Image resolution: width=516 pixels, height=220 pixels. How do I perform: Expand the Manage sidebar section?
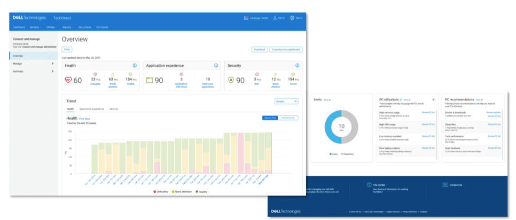pyautogui.click(x=52, y=64)
